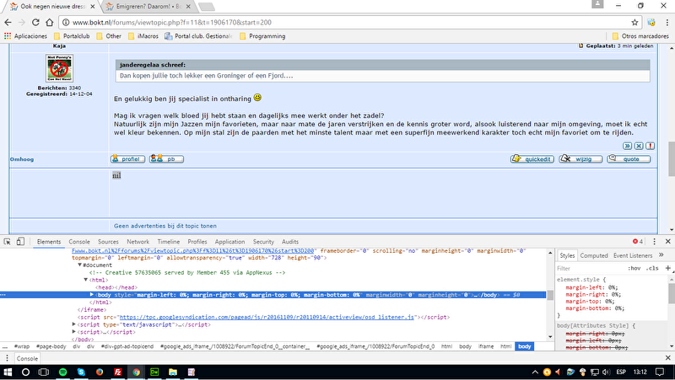Open the Event Listeners tab
This screenshot has width=675, height=380.
pyautogui.click(x=633, y=256)
